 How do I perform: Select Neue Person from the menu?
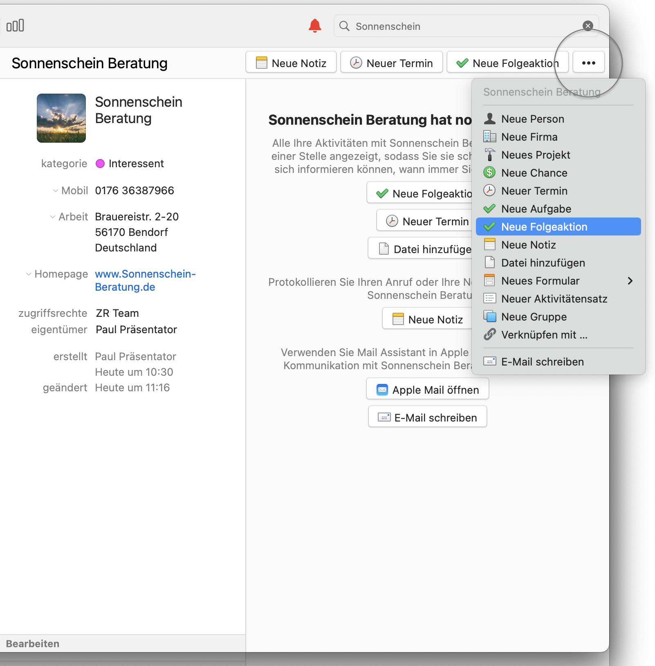[532, 119]
